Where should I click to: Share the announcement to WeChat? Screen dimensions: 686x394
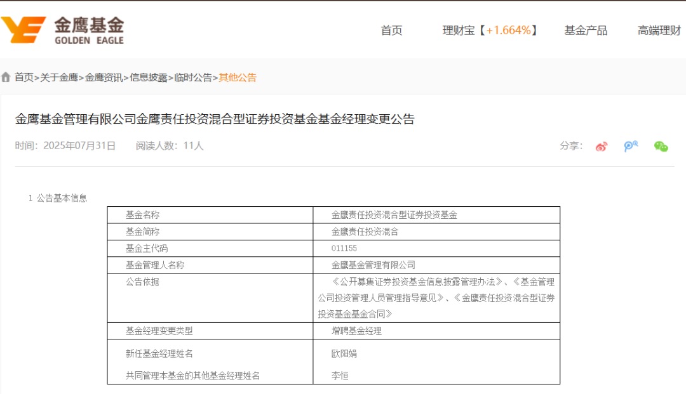point(661,147)
